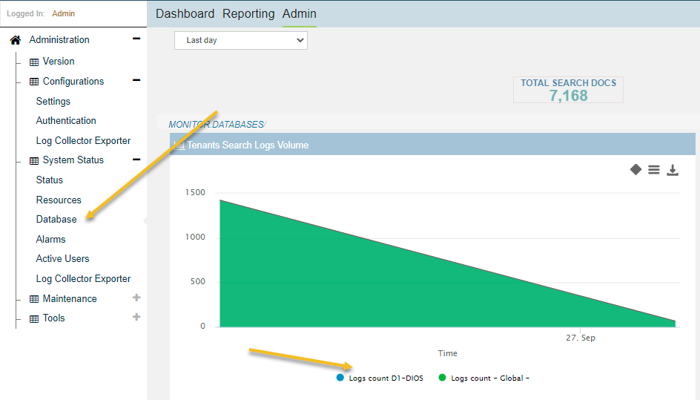Click the Time axis title

[x=447, y=353]
